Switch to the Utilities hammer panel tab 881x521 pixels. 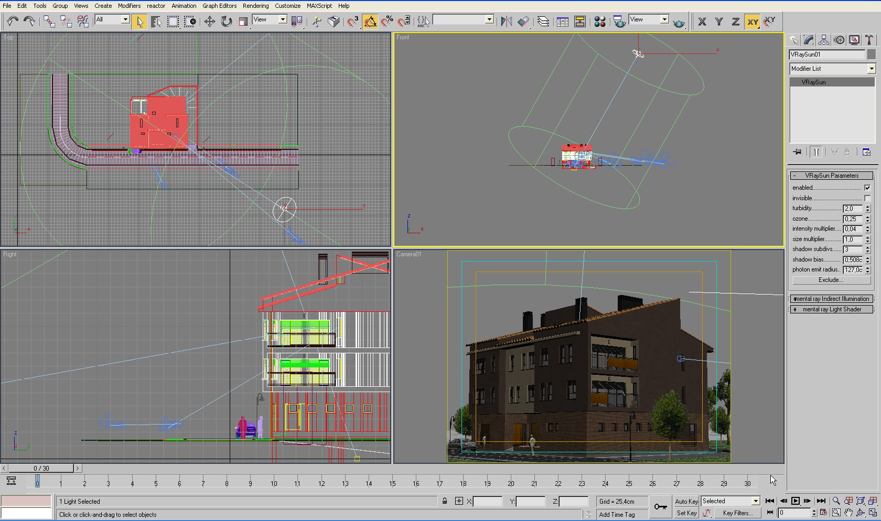pyautogui.click(x=869, y=40)
